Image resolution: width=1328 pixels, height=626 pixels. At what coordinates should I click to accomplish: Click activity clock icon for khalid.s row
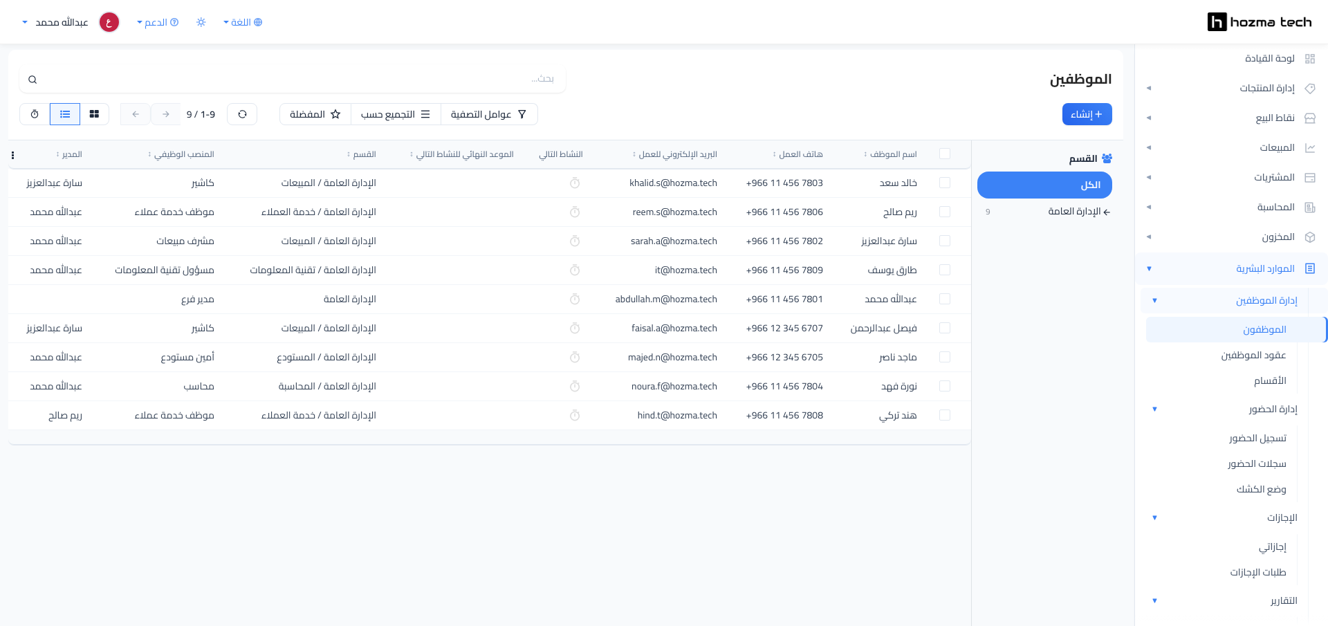coord(575,183)
